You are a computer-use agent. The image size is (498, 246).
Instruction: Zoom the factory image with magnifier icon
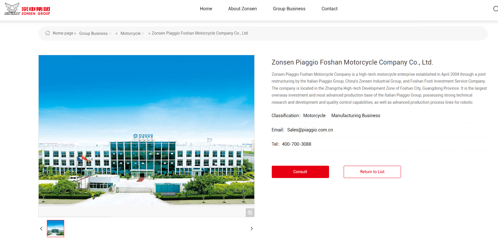[250, 213]
